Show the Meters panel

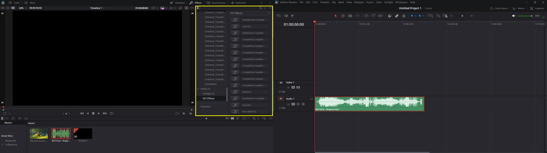519,8
